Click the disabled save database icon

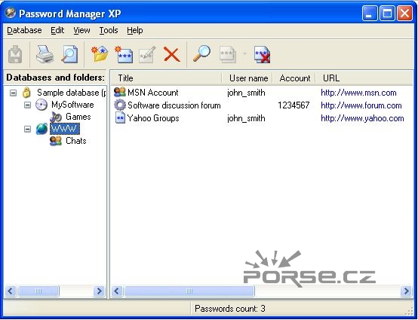(x=15, y=54)
